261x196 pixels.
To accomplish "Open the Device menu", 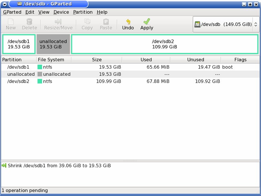I will (61, 12).
